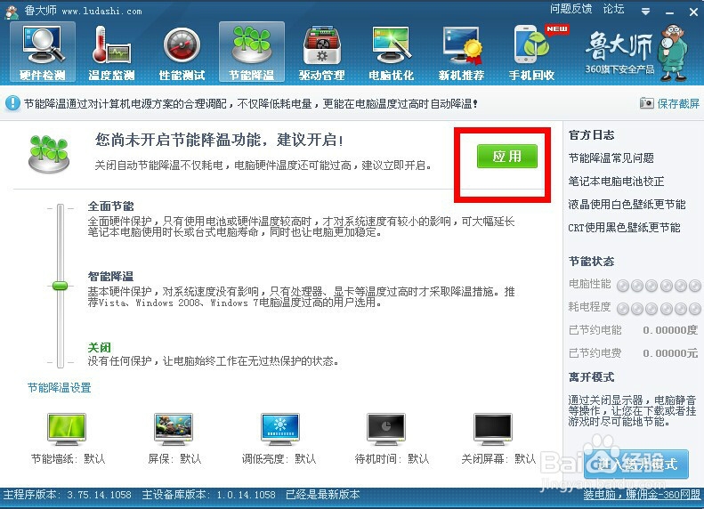Image resolution: width=704 pixels, height=509 pixels.
Task: Click the 节能状态 heading
Action: click(591, 262)
